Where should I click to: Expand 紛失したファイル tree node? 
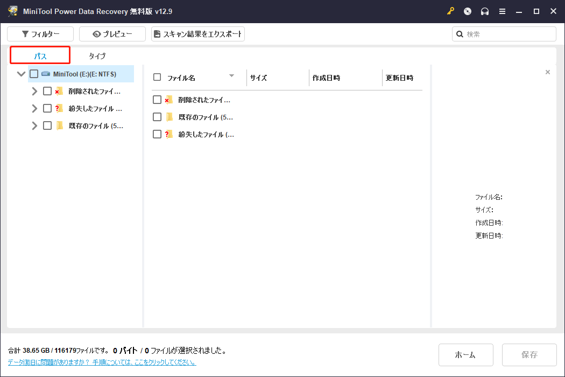tap(34, 108)
